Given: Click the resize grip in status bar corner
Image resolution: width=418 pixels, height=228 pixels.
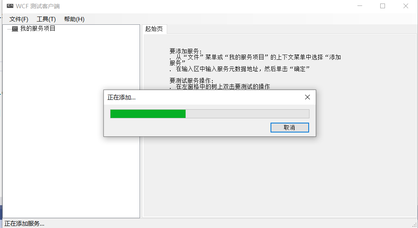Looking at the screenshot, I should (x=414, y=225).
